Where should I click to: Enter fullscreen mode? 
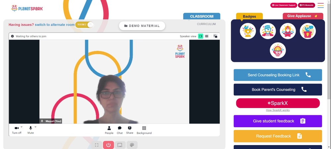coord(97,145)
